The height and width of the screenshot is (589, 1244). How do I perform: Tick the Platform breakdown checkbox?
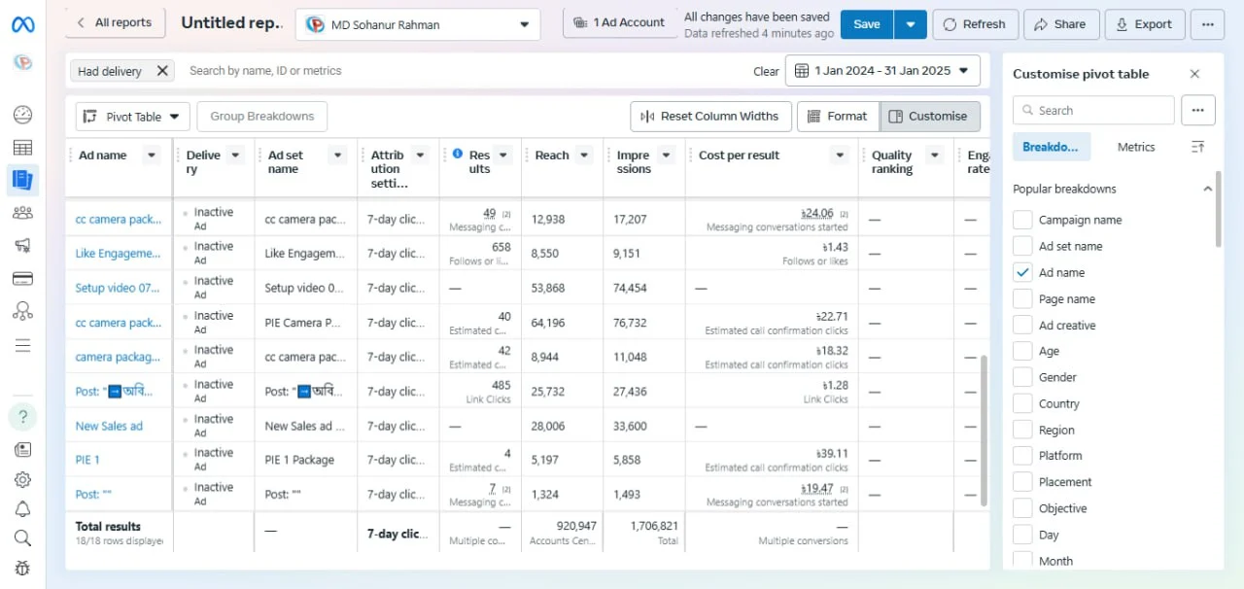[1022, 455]
